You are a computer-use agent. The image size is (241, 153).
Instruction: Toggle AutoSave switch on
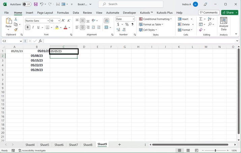[27, 4]
